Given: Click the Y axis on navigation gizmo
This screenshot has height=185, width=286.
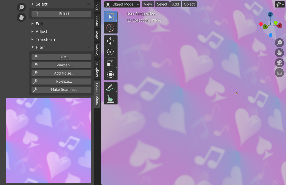Looking at the screenshot, I should (x=265, y=27).
